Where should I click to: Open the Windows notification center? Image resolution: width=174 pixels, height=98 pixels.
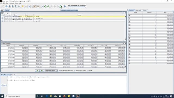point(171,96)
